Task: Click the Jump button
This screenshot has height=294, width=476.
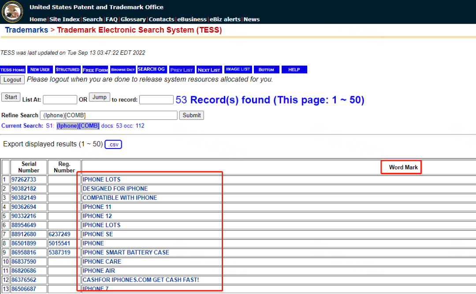Action: [99, 97]
